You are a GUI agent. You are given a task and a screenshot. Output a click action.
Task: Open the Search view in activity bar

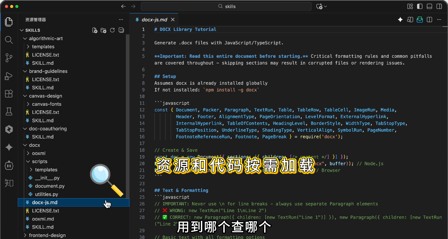tap(9, 40)
